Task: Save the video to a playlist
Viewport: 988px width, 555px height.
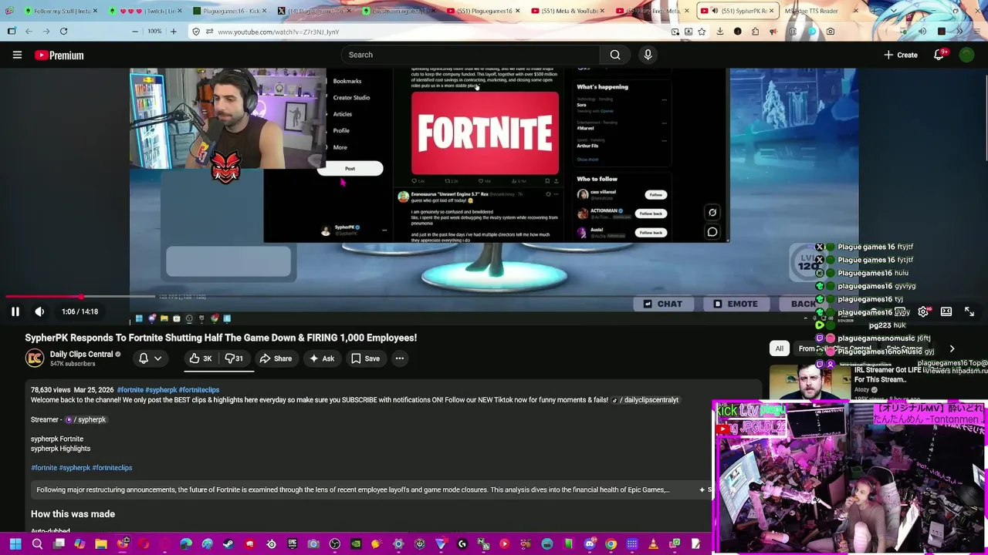Action: (365, 358)
